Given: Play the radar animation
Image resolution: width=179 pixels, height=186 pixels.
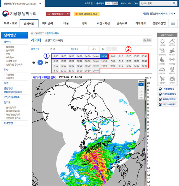Looking at the screenshot, I should (x=40, y=63).
